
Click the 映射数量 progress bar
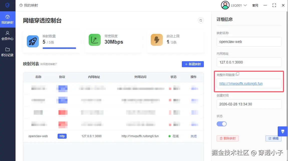pyautogui.click(x=59, y=48)
